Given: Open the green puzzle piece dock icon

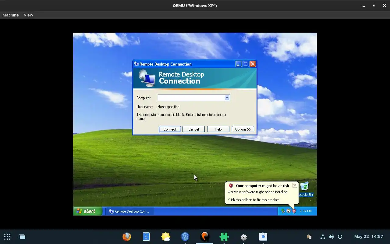Looking at the screenshot, I should pyautogui.click(x=224, y=237).
